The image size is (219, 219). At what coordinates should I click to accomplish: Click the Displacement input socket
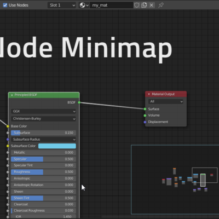[145, 122]
